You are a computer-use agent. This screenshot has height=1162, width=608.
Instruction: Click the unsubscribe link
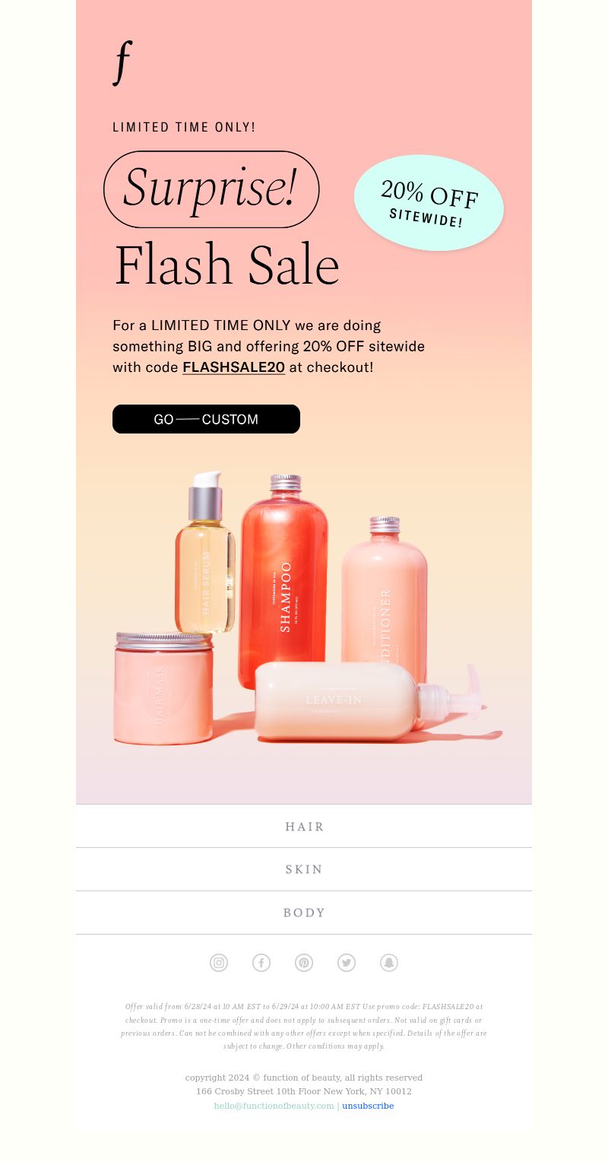pyautogui.click(x=368, y=1106)
